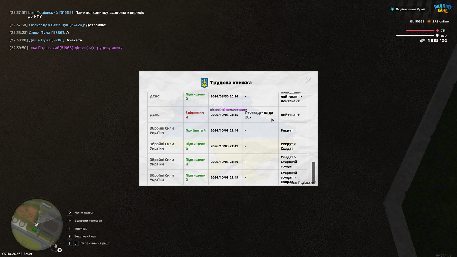Click the shield icon by Подільський Край

[x=393, y=9]
